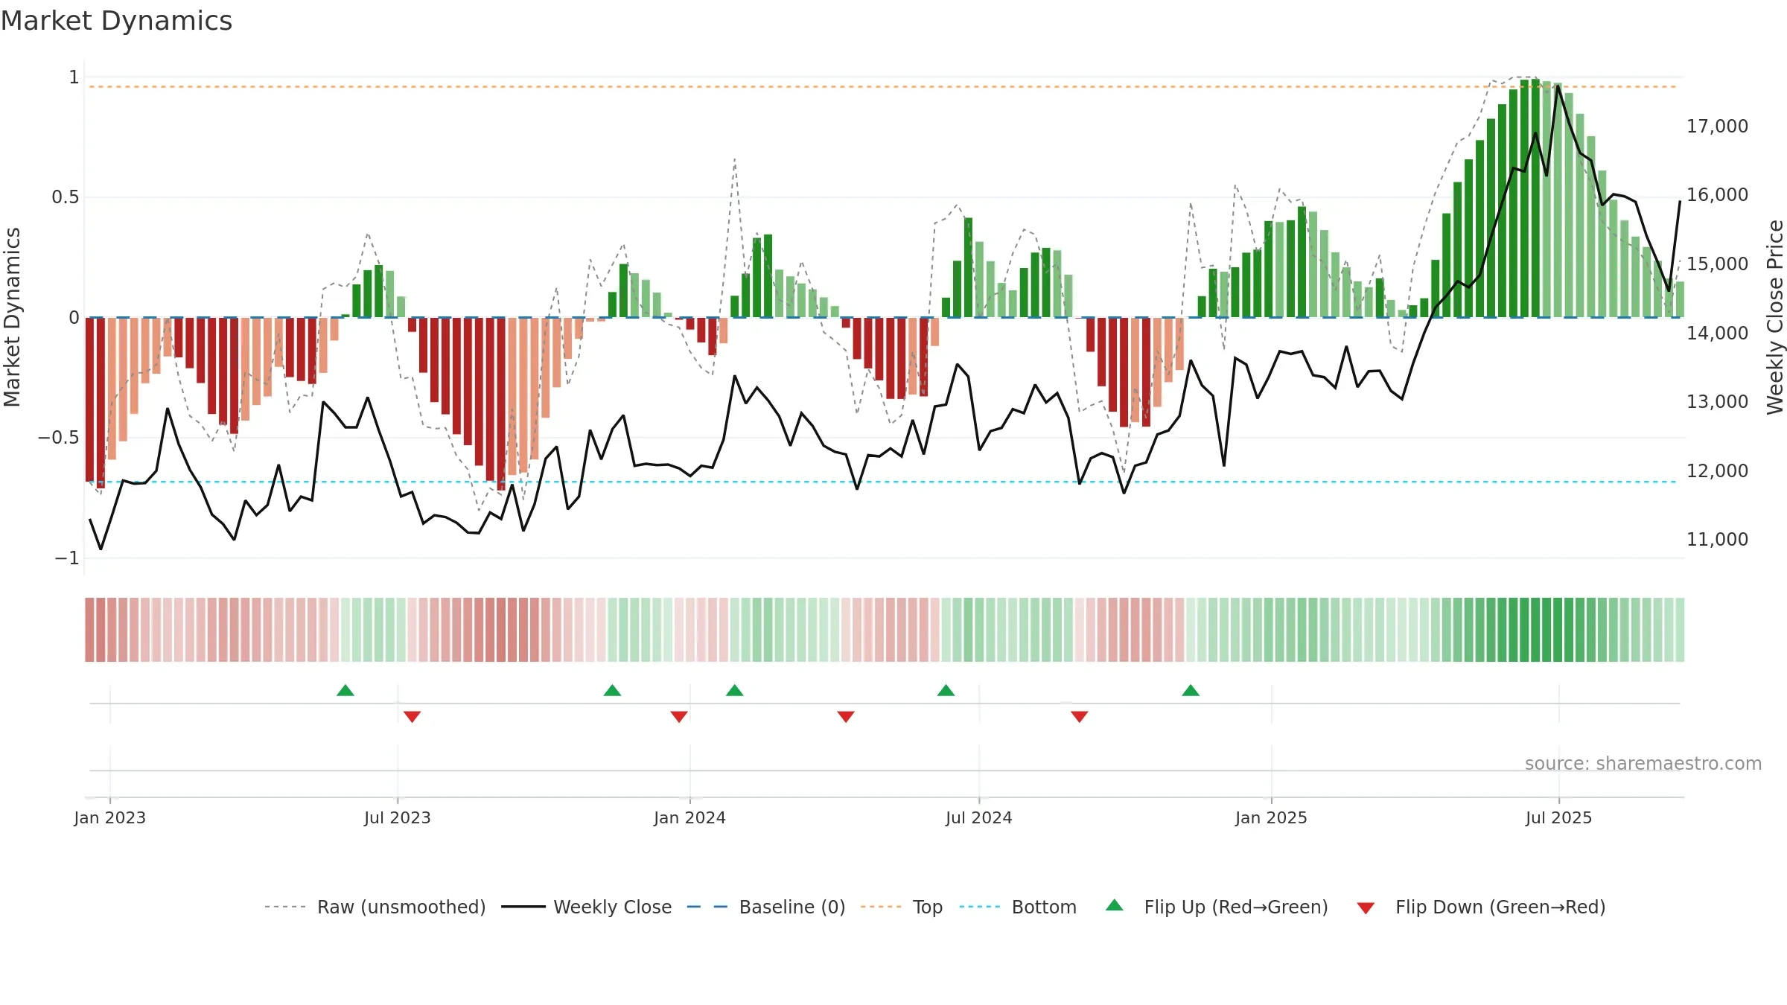This screenshot has width=1787, height=1005.
Task: Toggle the Weekly Close legend entry
Action: 587,907
